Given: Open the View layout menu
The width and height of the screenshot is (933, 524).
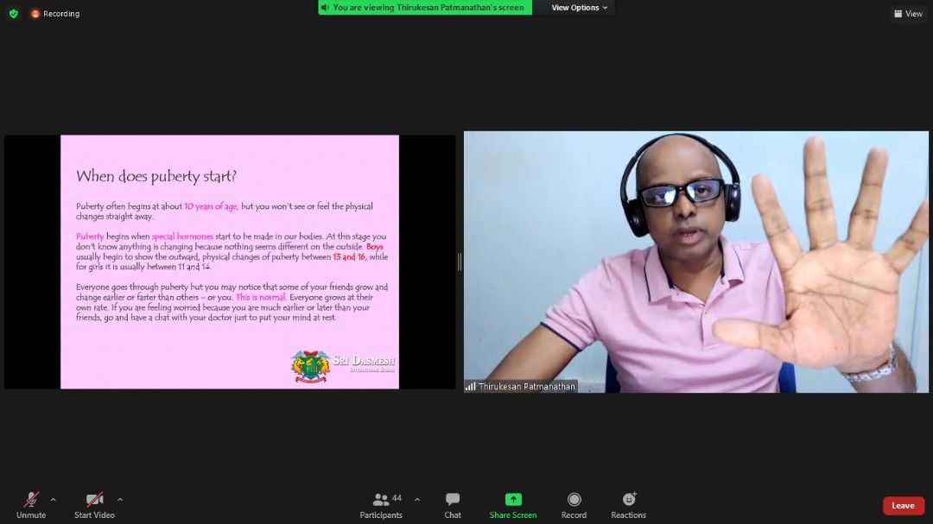Looking at the screenshot, I should coord(908,14).
